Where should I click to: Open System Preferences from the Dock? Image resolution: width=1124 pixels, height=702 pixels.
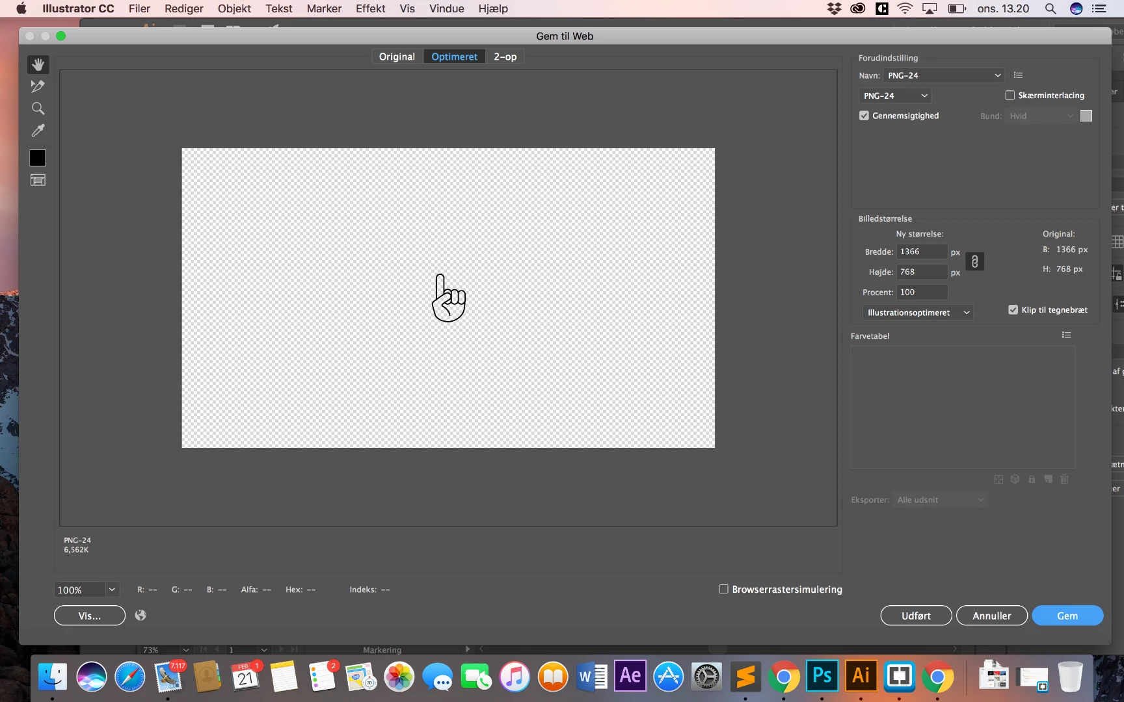706,677
